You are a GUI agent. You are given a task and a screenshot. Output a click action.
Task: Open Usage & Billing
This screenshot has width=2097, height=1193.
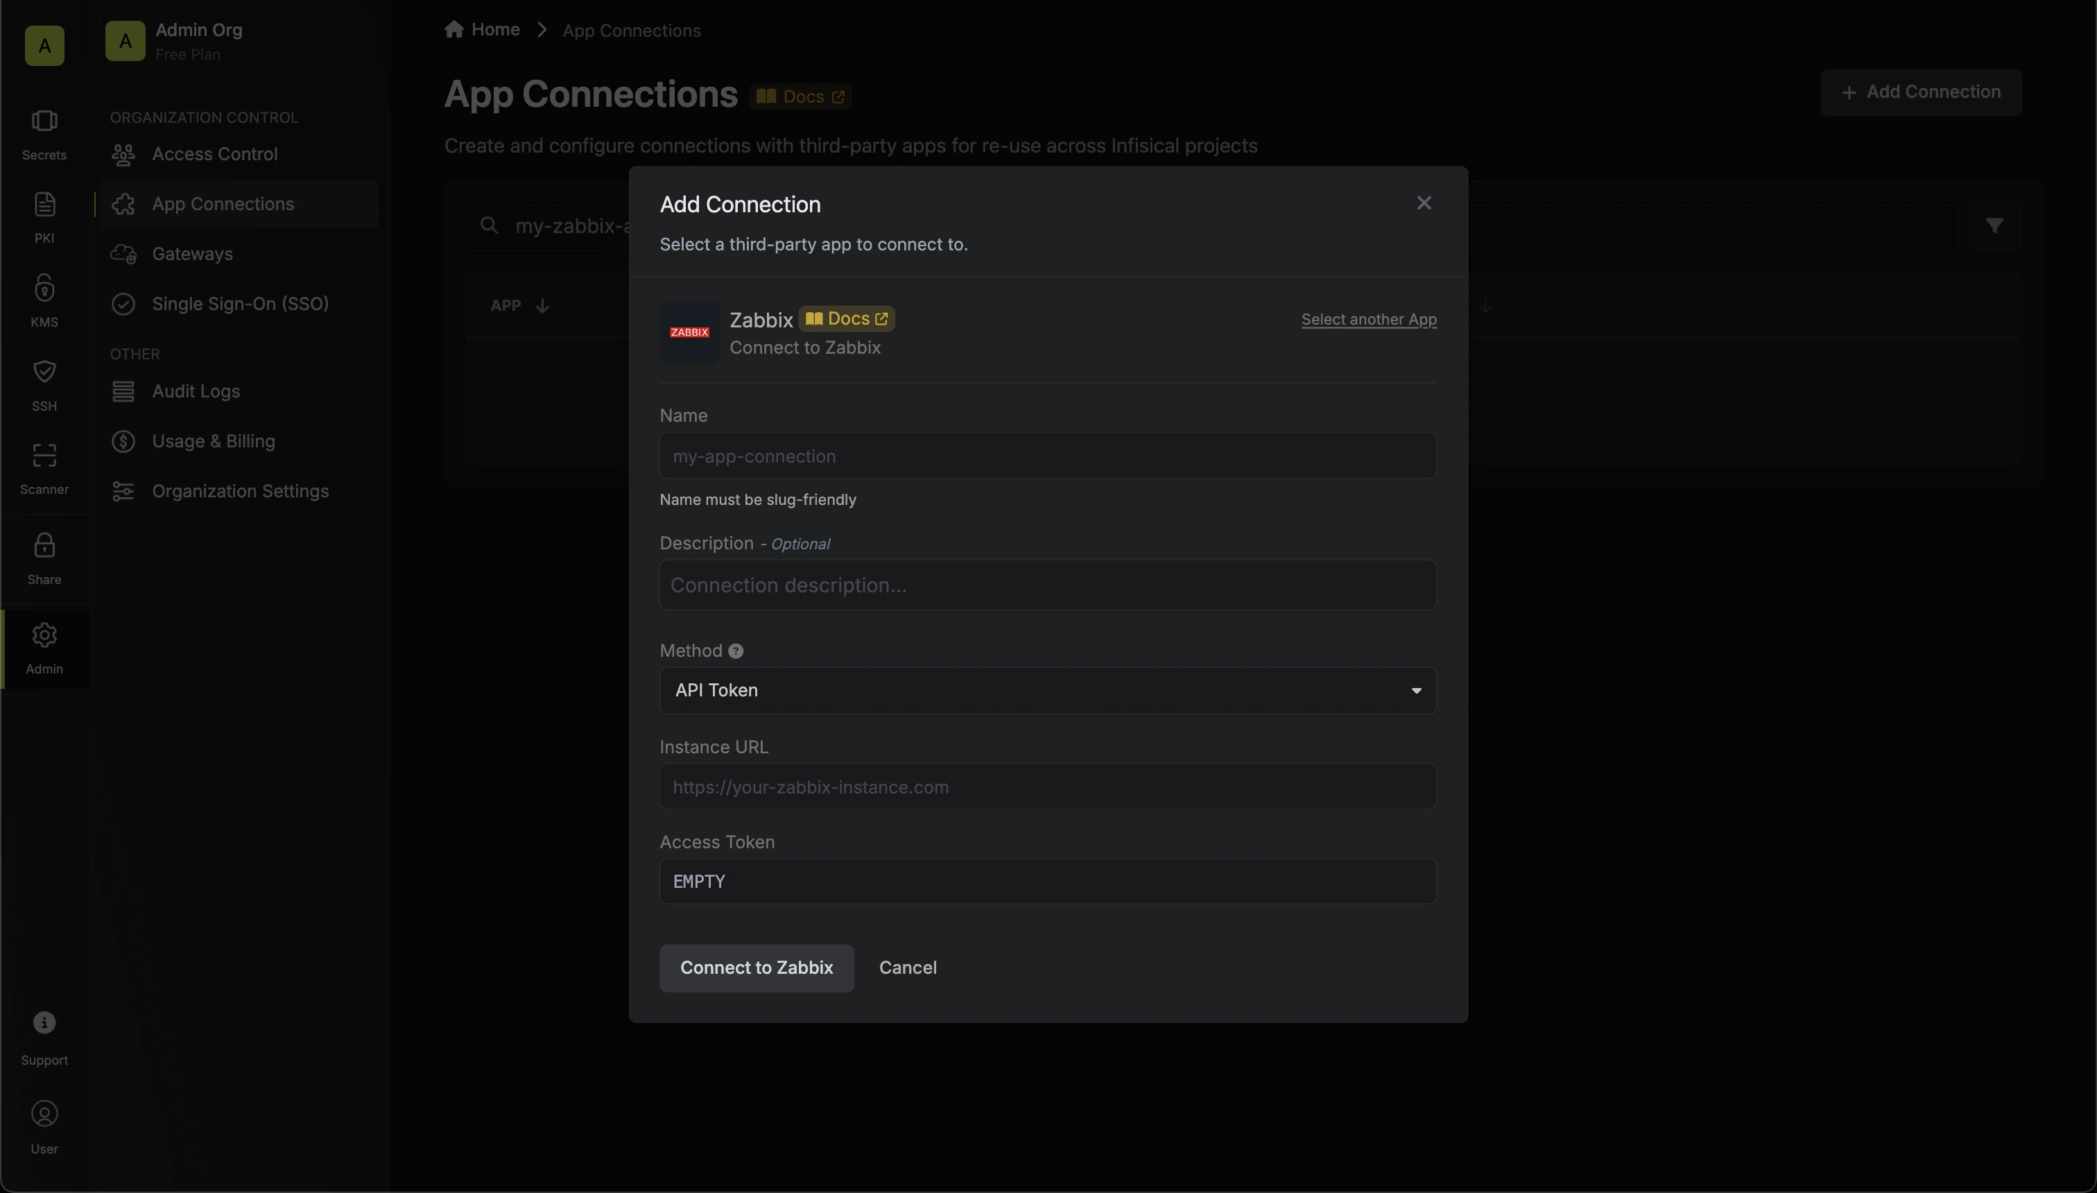pyautogui.click(x=239, y=442)
